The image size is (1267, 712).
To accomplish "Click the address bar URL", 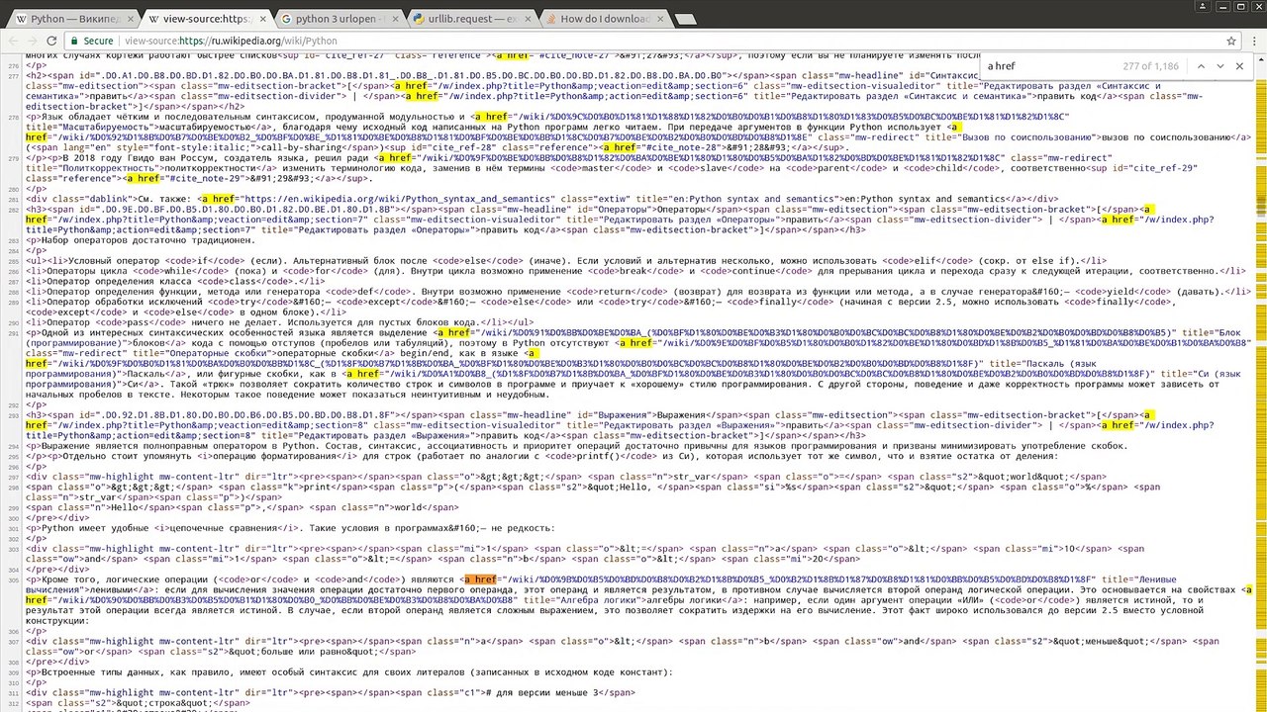I will point(231,42).
